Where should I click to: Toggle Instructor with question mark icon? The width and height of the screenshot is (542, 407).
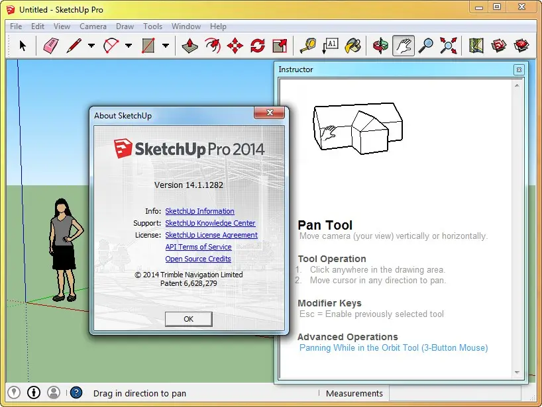[76, 392]
